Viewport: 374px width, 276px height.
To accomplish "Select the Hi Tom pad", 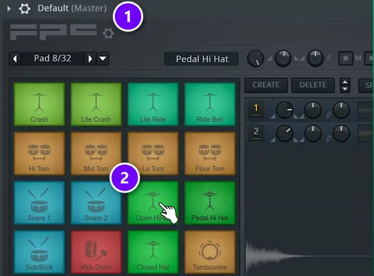I will pos(39,153).
